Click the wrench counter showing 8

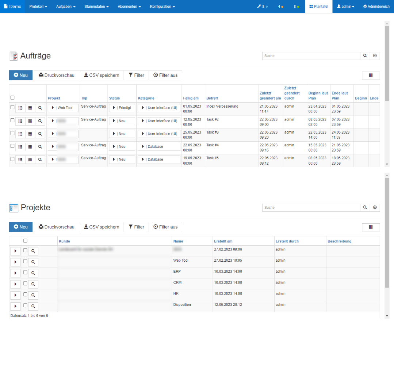point(262,7)
